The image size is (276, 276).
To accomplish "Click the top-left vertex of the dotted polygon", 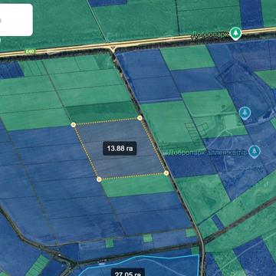I will click(x=74, y=125).
